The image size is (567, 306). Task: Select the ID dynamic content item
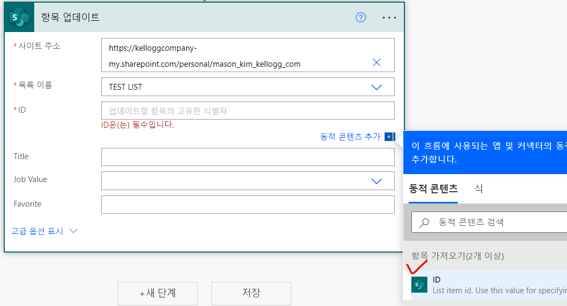489,285
